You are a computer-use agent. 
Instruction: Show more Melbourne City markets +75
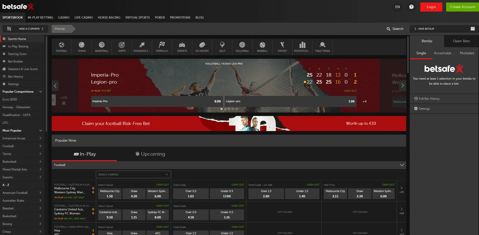tap(401, 190)
